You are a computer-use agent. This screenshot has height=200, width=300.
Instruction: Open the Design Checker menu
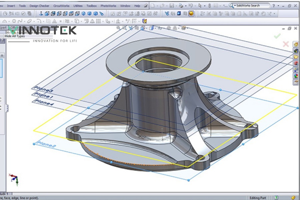(x=39, y=6)
